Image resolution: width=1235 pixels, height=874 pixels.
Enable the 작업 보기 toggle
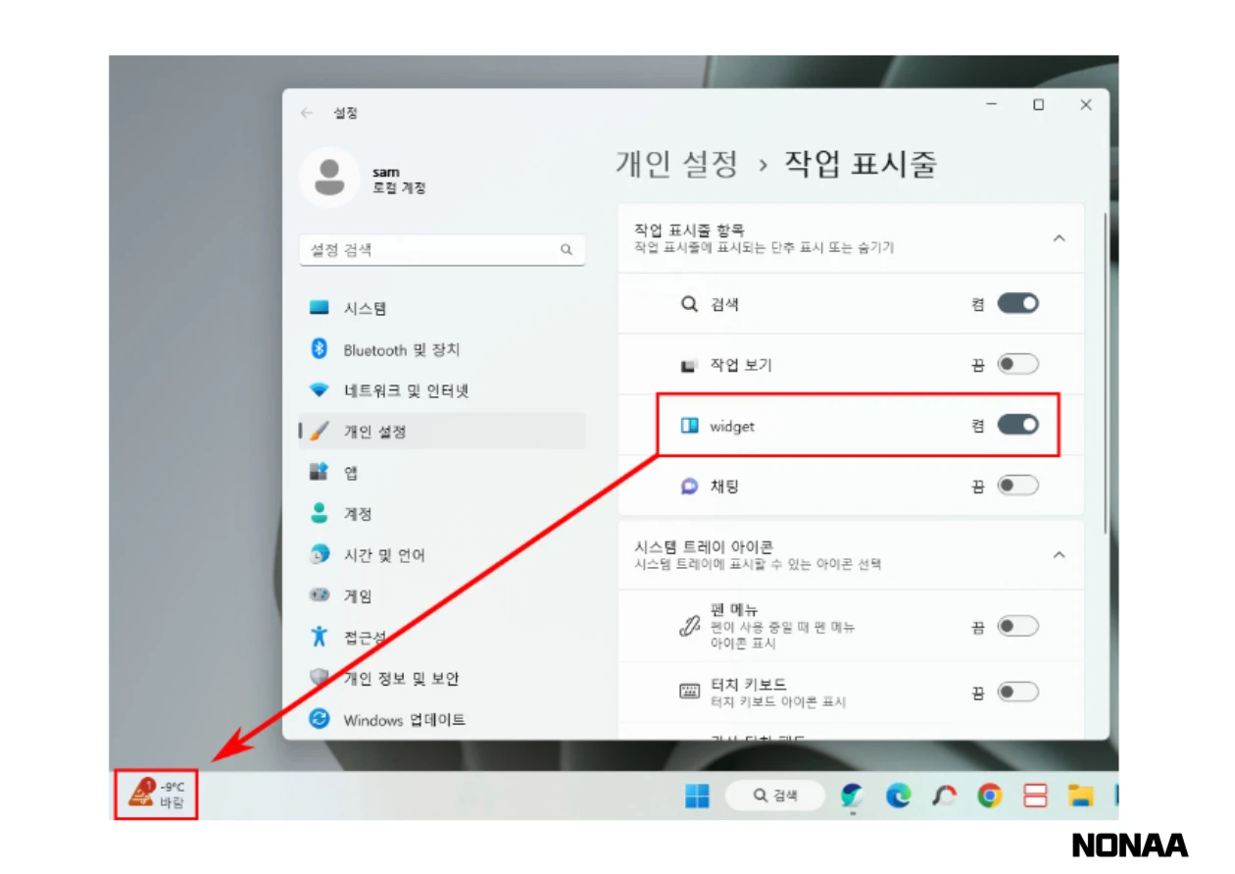[x=1017, y=364]
